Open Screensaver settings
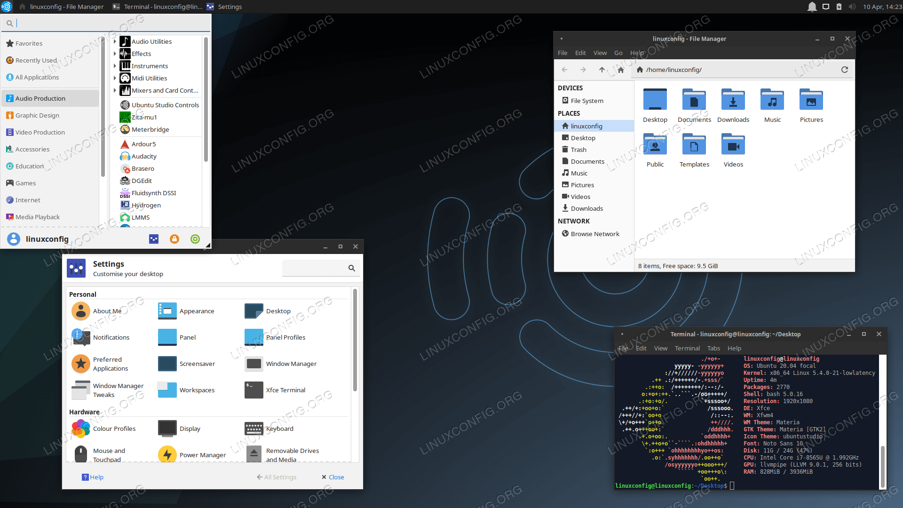 tap(187, 364)
